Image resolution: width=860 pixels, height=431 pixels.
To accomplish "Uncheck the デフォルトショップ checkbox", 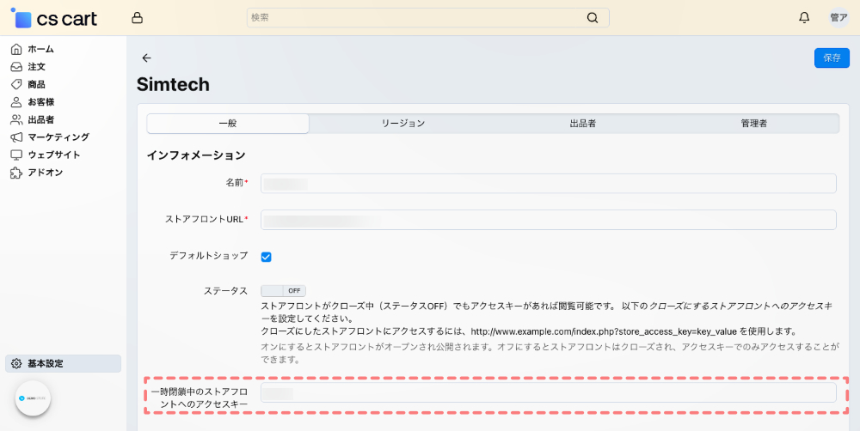I will point(267,257).
